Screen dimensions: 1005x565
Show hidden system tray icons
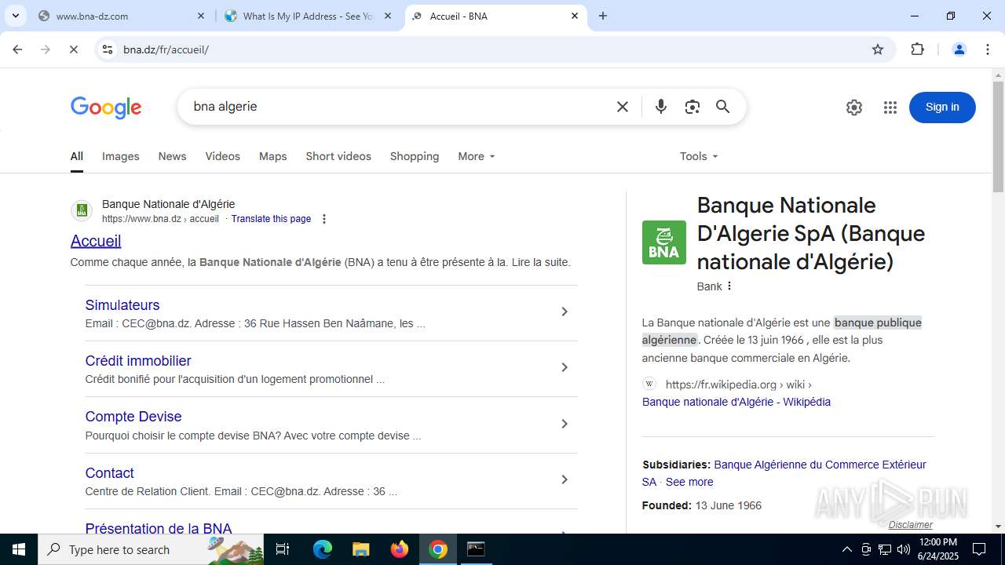[846, 549]
